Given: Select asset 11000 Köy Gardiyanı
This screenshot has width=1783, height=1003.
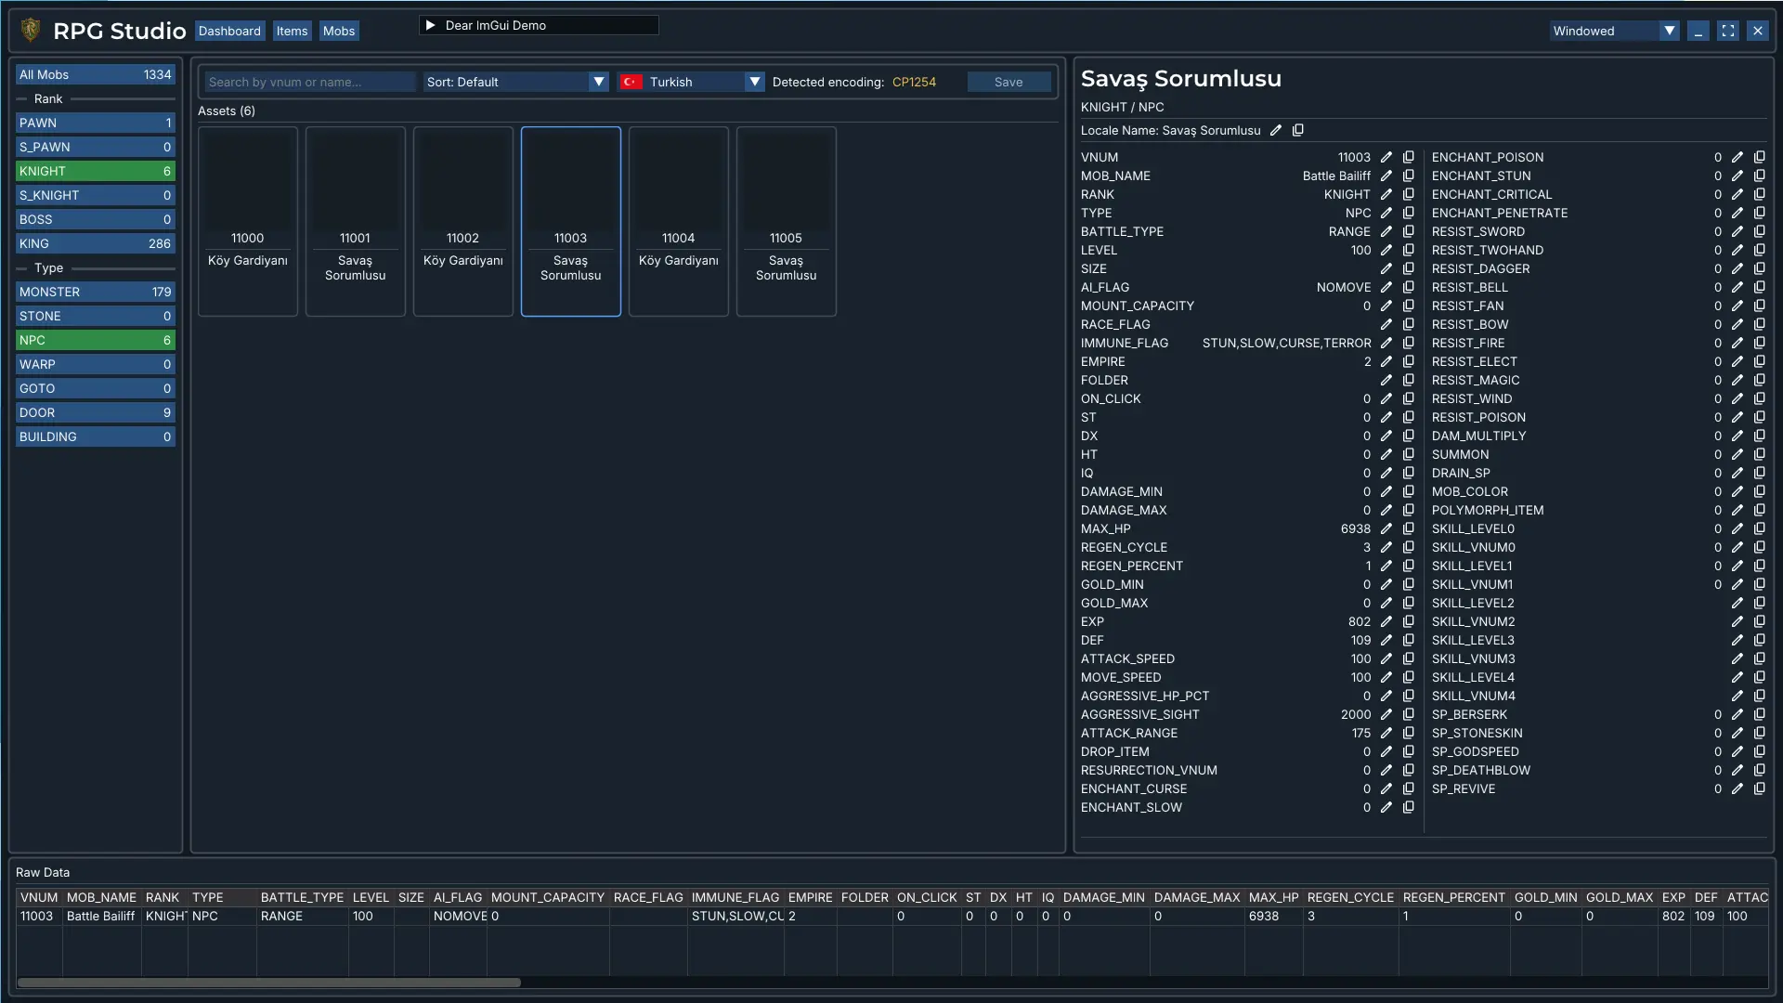Looking at the screenshot, I should point(248,221).
